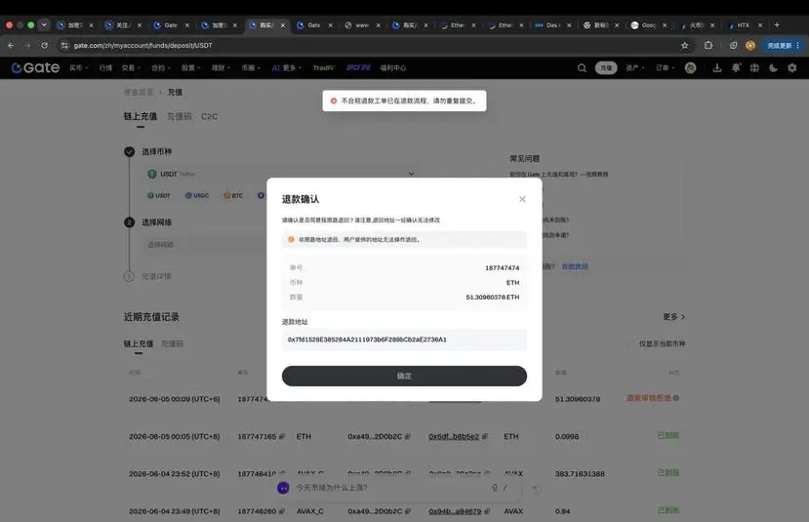This screenshot has width=809, height=522.
Task: Click the Gate logo in the header
Action: coord(35,67)
